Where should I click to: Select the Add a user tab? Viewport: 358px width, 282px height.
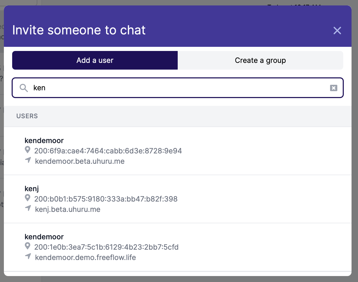(x=95, y=60)
